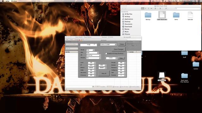Open Downloads in Finder sidebar
Viewport: 202px width, 113px height.
point(127,26)
